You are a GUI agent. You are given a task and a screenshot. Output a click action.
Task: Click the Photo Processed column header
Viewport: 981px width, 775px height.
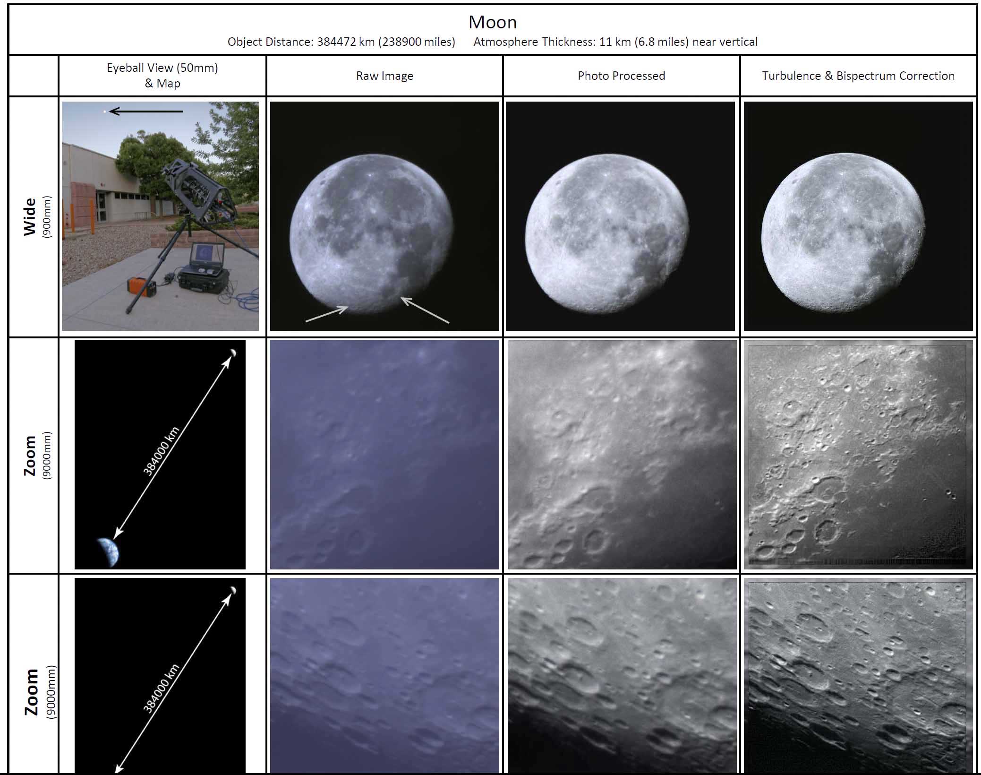pyautogui.click(x=621, y=76)
